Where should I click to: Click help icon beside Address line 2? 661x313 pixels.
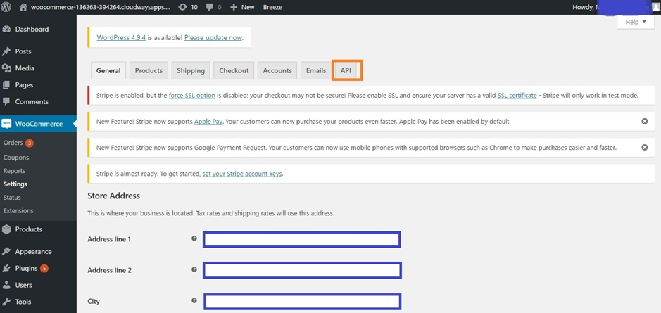[x=194, y=269]
